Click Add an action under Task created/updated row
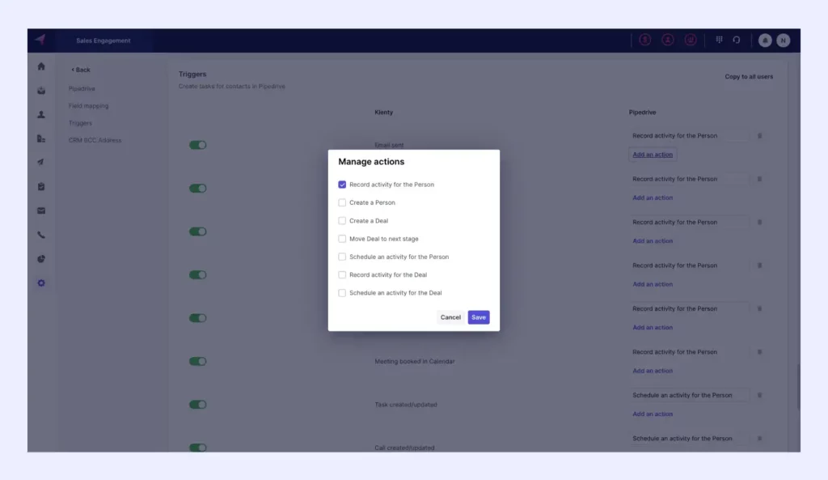The width and height of the screenshot is (828, 480). tap(653, 414)
